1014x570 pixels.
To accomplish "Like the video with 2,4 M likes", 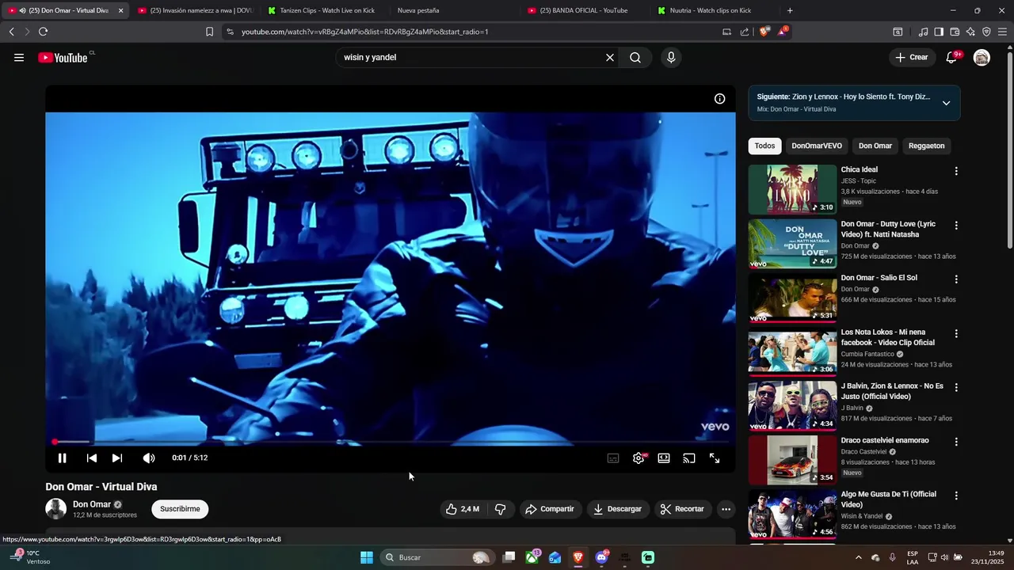I will [463, 509].
